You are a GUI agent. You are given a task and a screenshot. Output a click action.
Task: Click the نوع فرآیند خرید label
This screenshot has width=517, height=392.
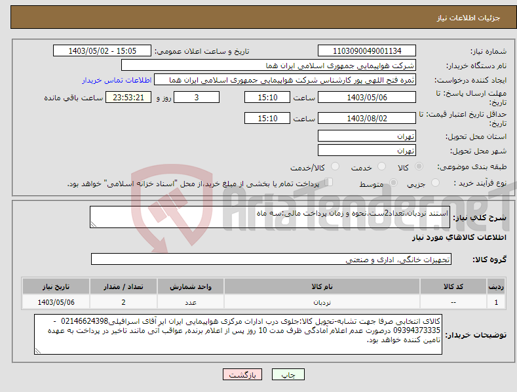[480, 183]
